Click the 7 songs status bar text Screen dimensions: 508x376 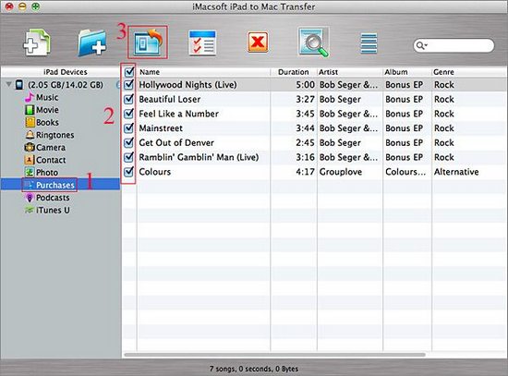pyautogui.click(x=254, y=369)
